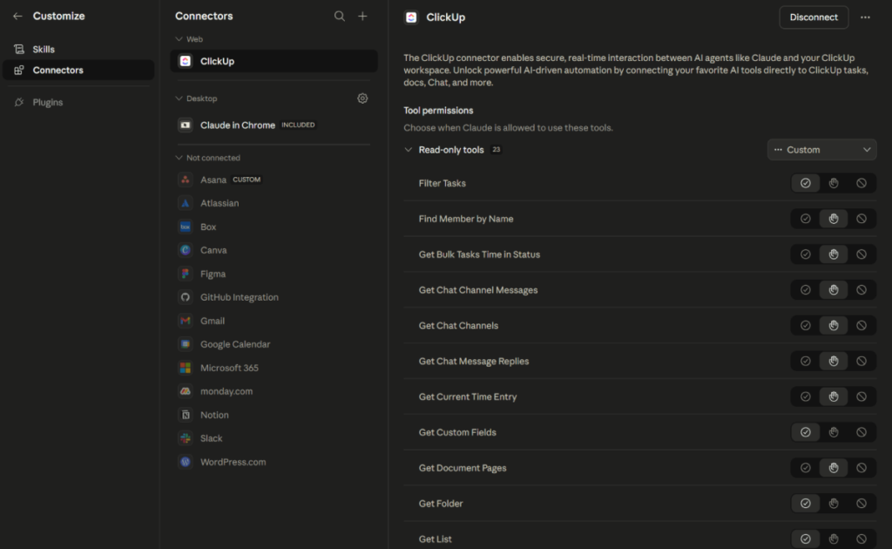Screen dimensions: 892x549
Task: Set Get Bulk Tasks Time in Status to always allow
Action: pyautogui.click(x=806, y=254)
